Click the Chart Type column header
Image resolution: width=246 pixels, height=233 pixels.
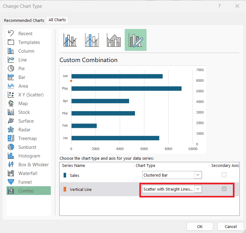tap(145, 165)
